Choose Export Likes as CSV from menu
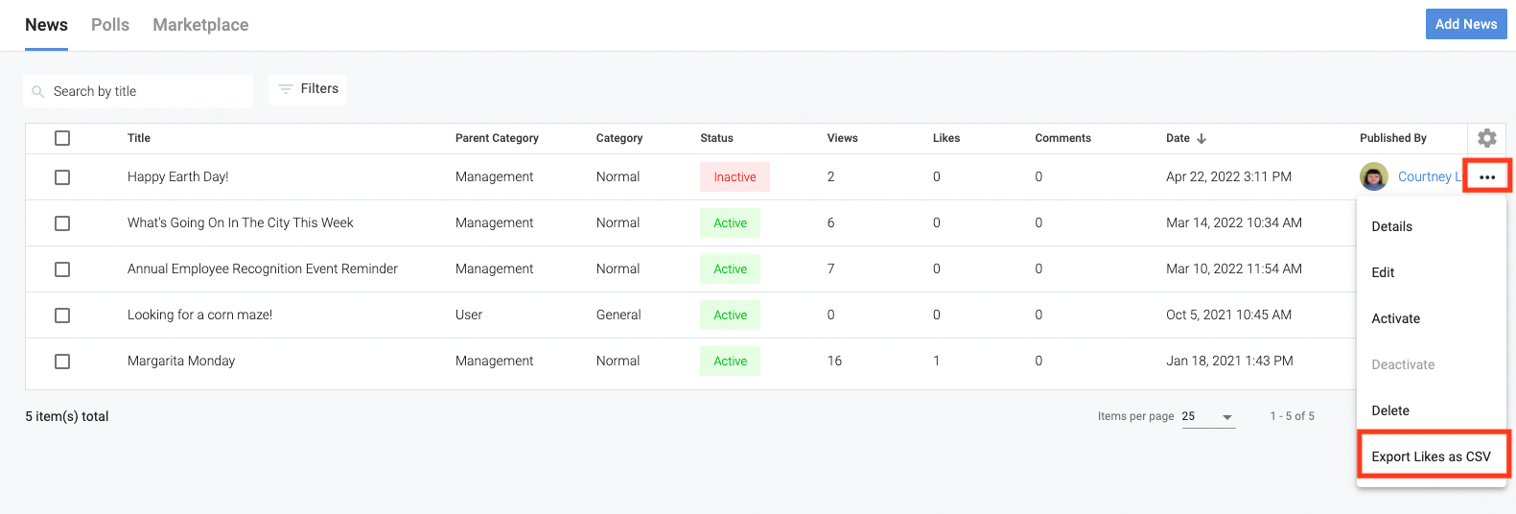 [x=1431, y=456]
